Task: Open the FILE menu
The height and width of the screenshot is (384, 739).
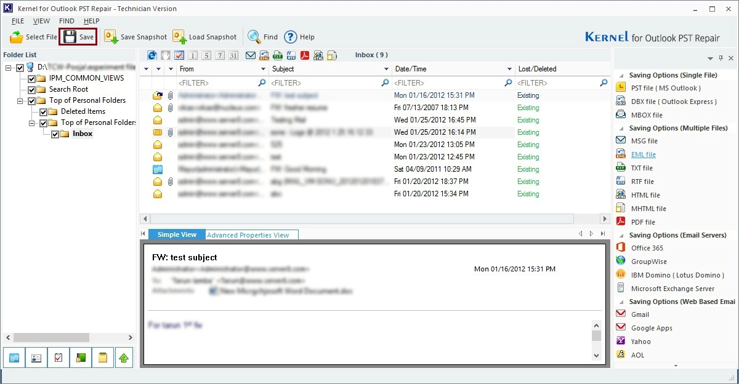Action: pos(17,21)
